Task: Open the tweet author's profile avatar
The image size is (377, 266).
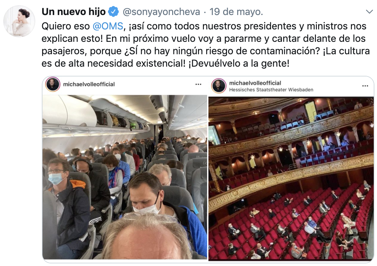Action: click(x=19, y=21)
